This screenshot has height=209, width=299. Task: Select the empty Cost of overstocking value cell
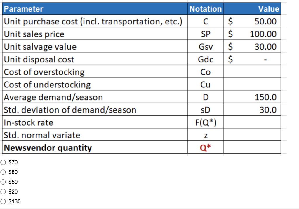pos(252,72)
